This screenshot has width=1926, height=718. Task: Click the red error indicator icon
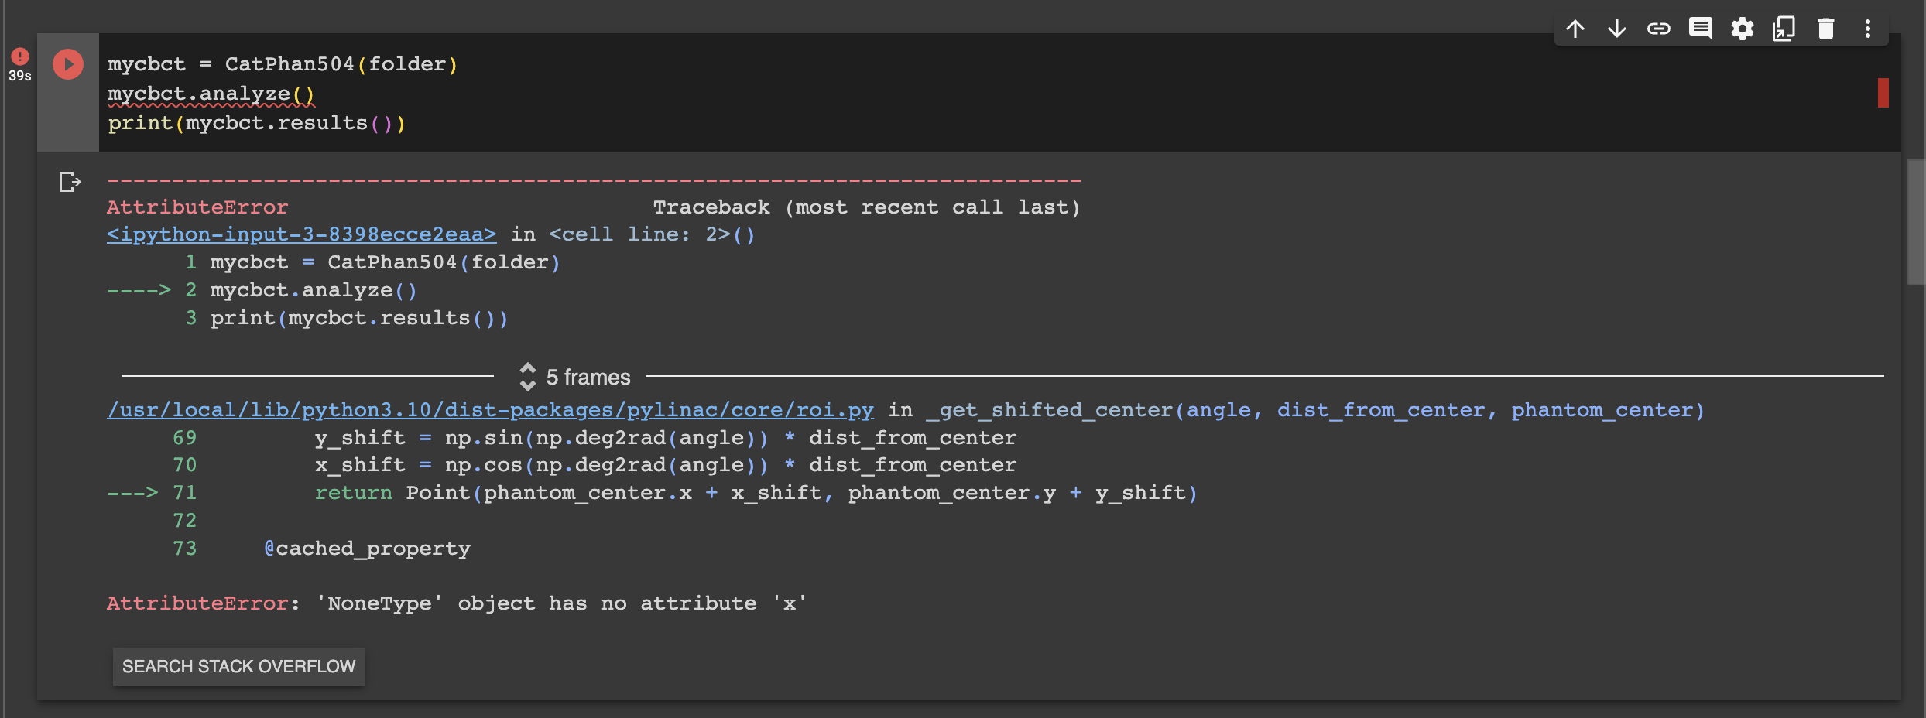20,56
